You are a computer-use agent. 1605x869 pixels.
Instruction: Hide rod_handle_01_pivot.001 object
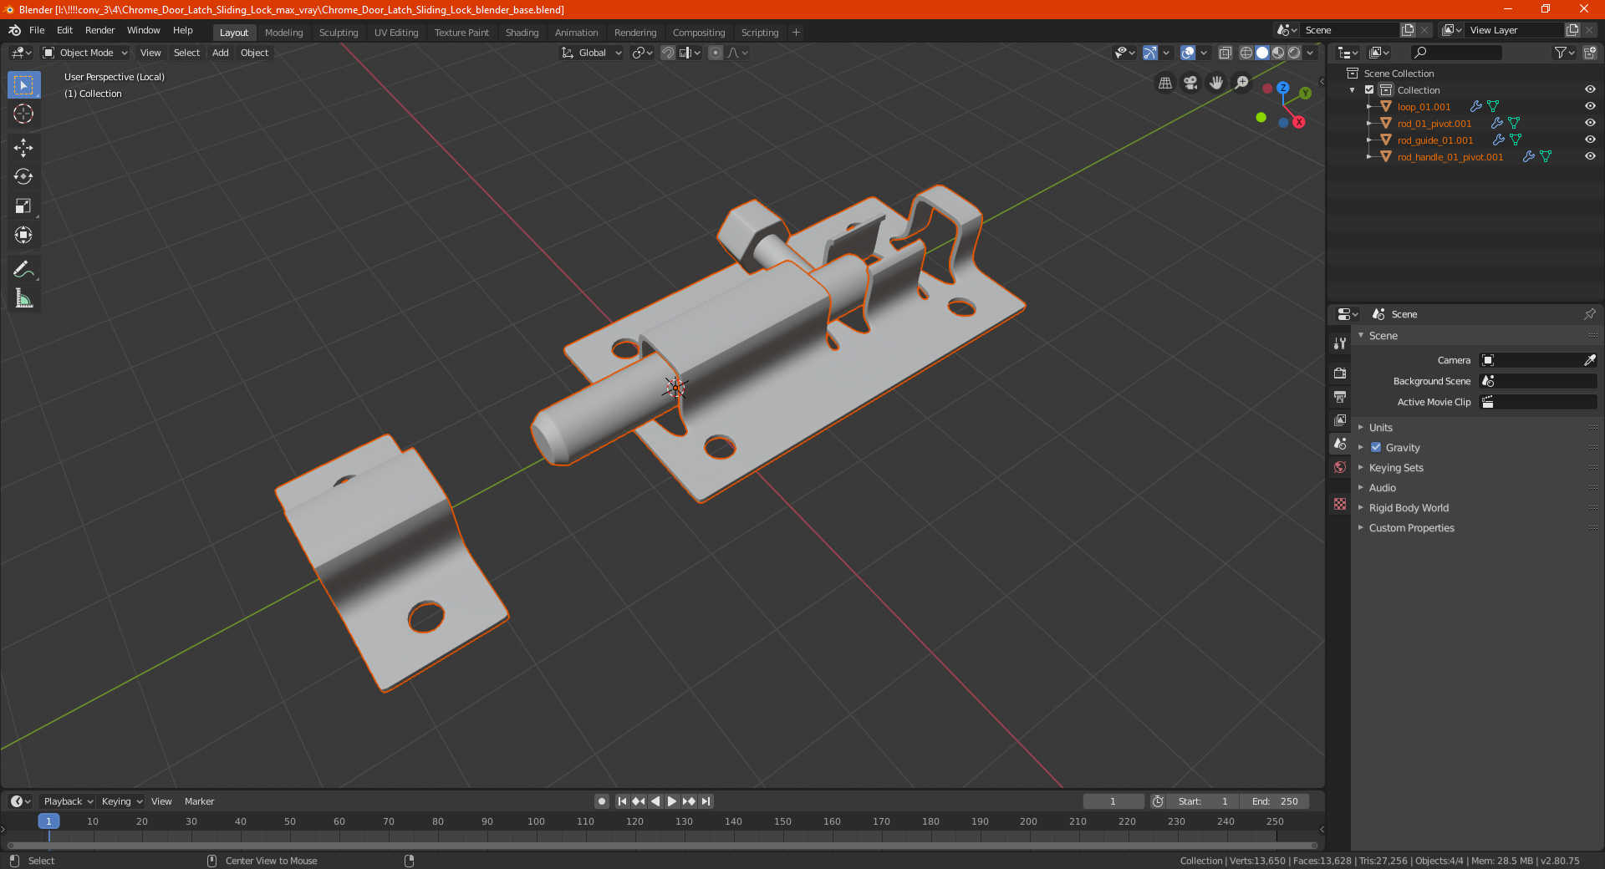pos(1590,157)
